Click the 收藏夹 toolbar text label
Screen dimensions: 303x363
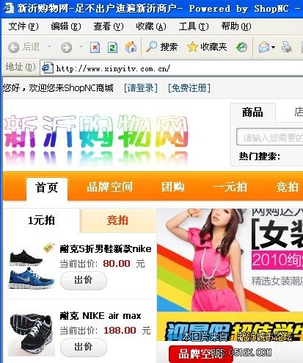pyautogui.click(x=213, y=46)
